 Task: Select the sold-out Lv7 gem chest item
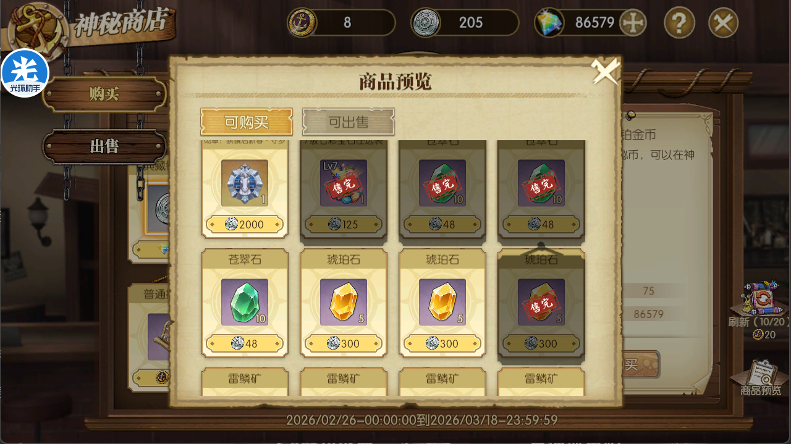tap(344, 188)
